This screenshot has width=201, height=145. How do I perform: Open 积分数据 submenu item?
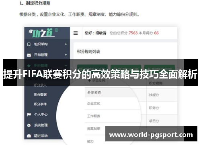(x=40, y=95)
